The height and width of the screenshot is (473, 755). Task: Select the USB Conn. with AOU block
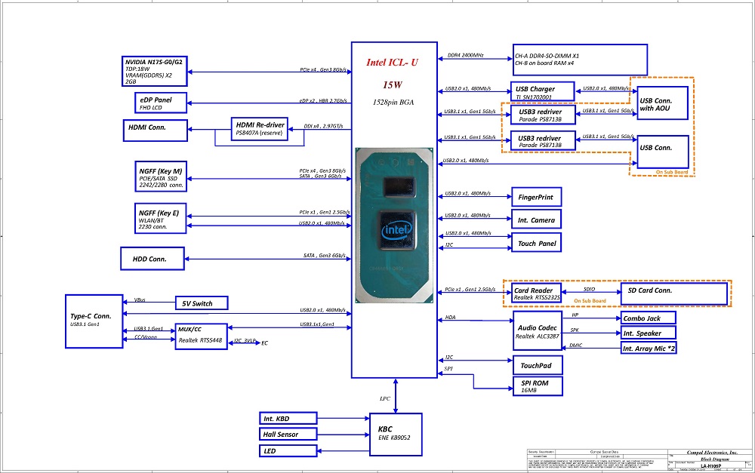click(x=663, y=103)
